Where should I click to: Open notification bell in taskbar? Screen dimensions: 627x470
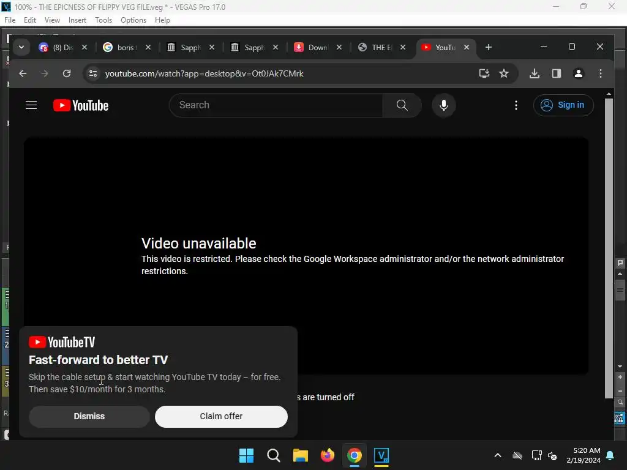[x=610, y=455]
